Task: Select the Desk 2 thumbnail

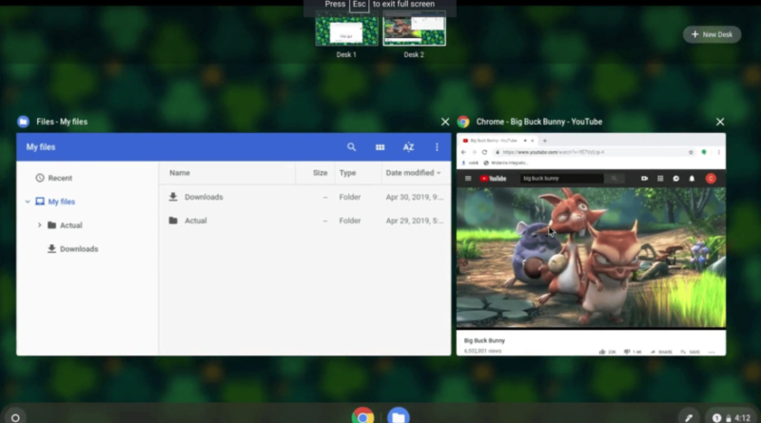Action: [x=414, y=29]
